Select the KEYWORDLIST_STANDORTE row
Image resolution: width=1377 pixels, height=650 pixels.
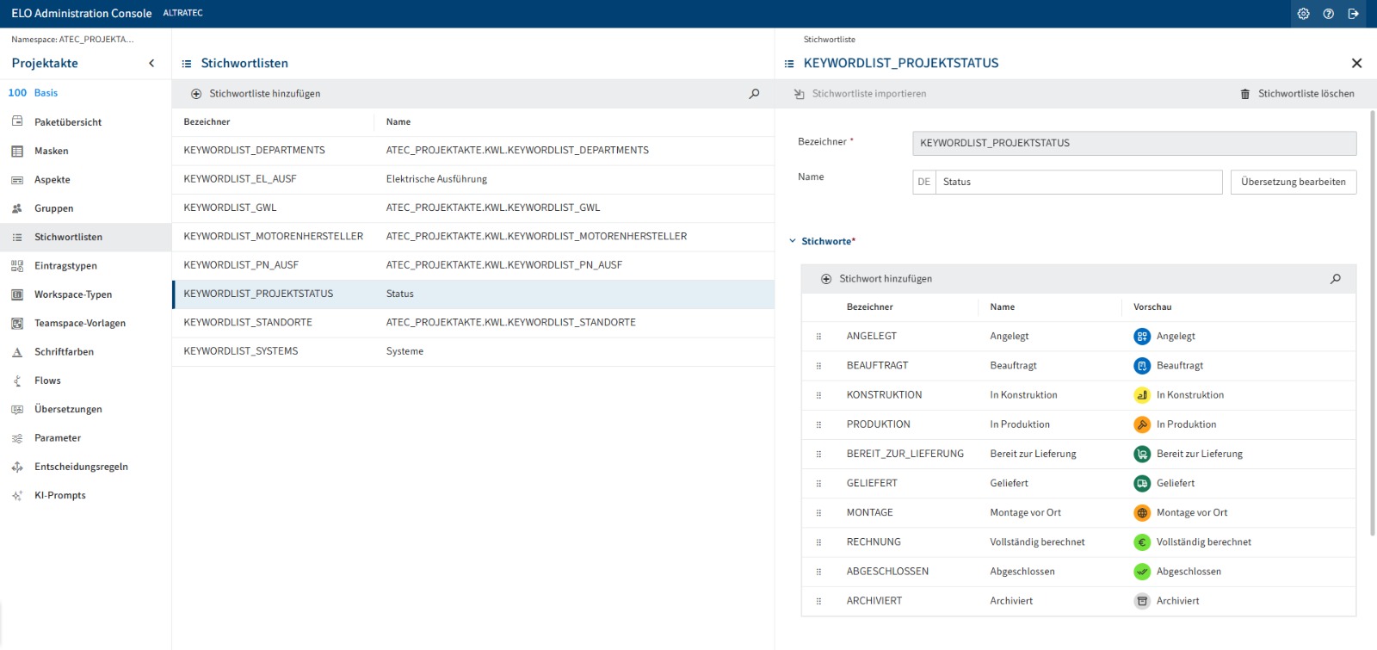pyautogui.click(x=473, y=323)
